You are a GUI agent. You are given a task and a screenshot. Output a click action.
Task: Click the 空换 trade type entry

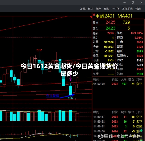coord(139,127)
